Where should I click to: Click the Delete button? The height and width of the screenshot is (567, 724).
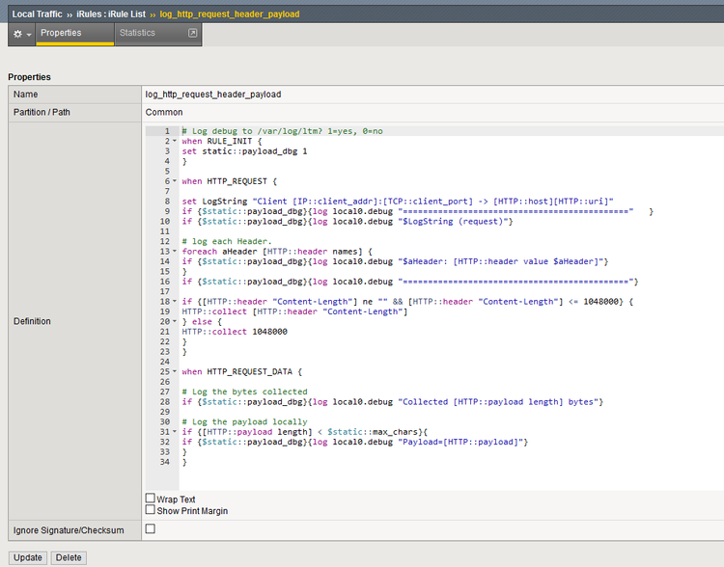point(69,557)
